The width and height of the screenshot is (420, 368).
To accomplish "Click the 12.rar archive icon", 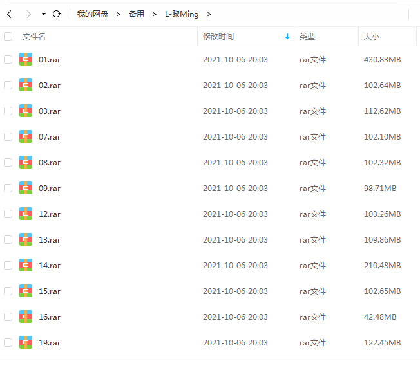I will [x=26, y=214].
